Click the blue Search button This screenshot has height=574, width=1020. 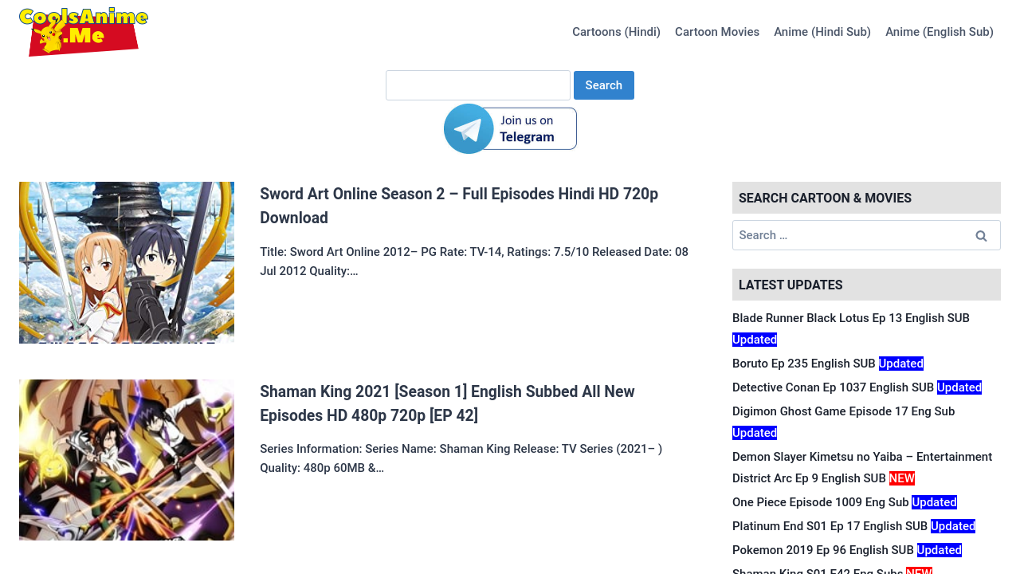click(x=604, y=85)
